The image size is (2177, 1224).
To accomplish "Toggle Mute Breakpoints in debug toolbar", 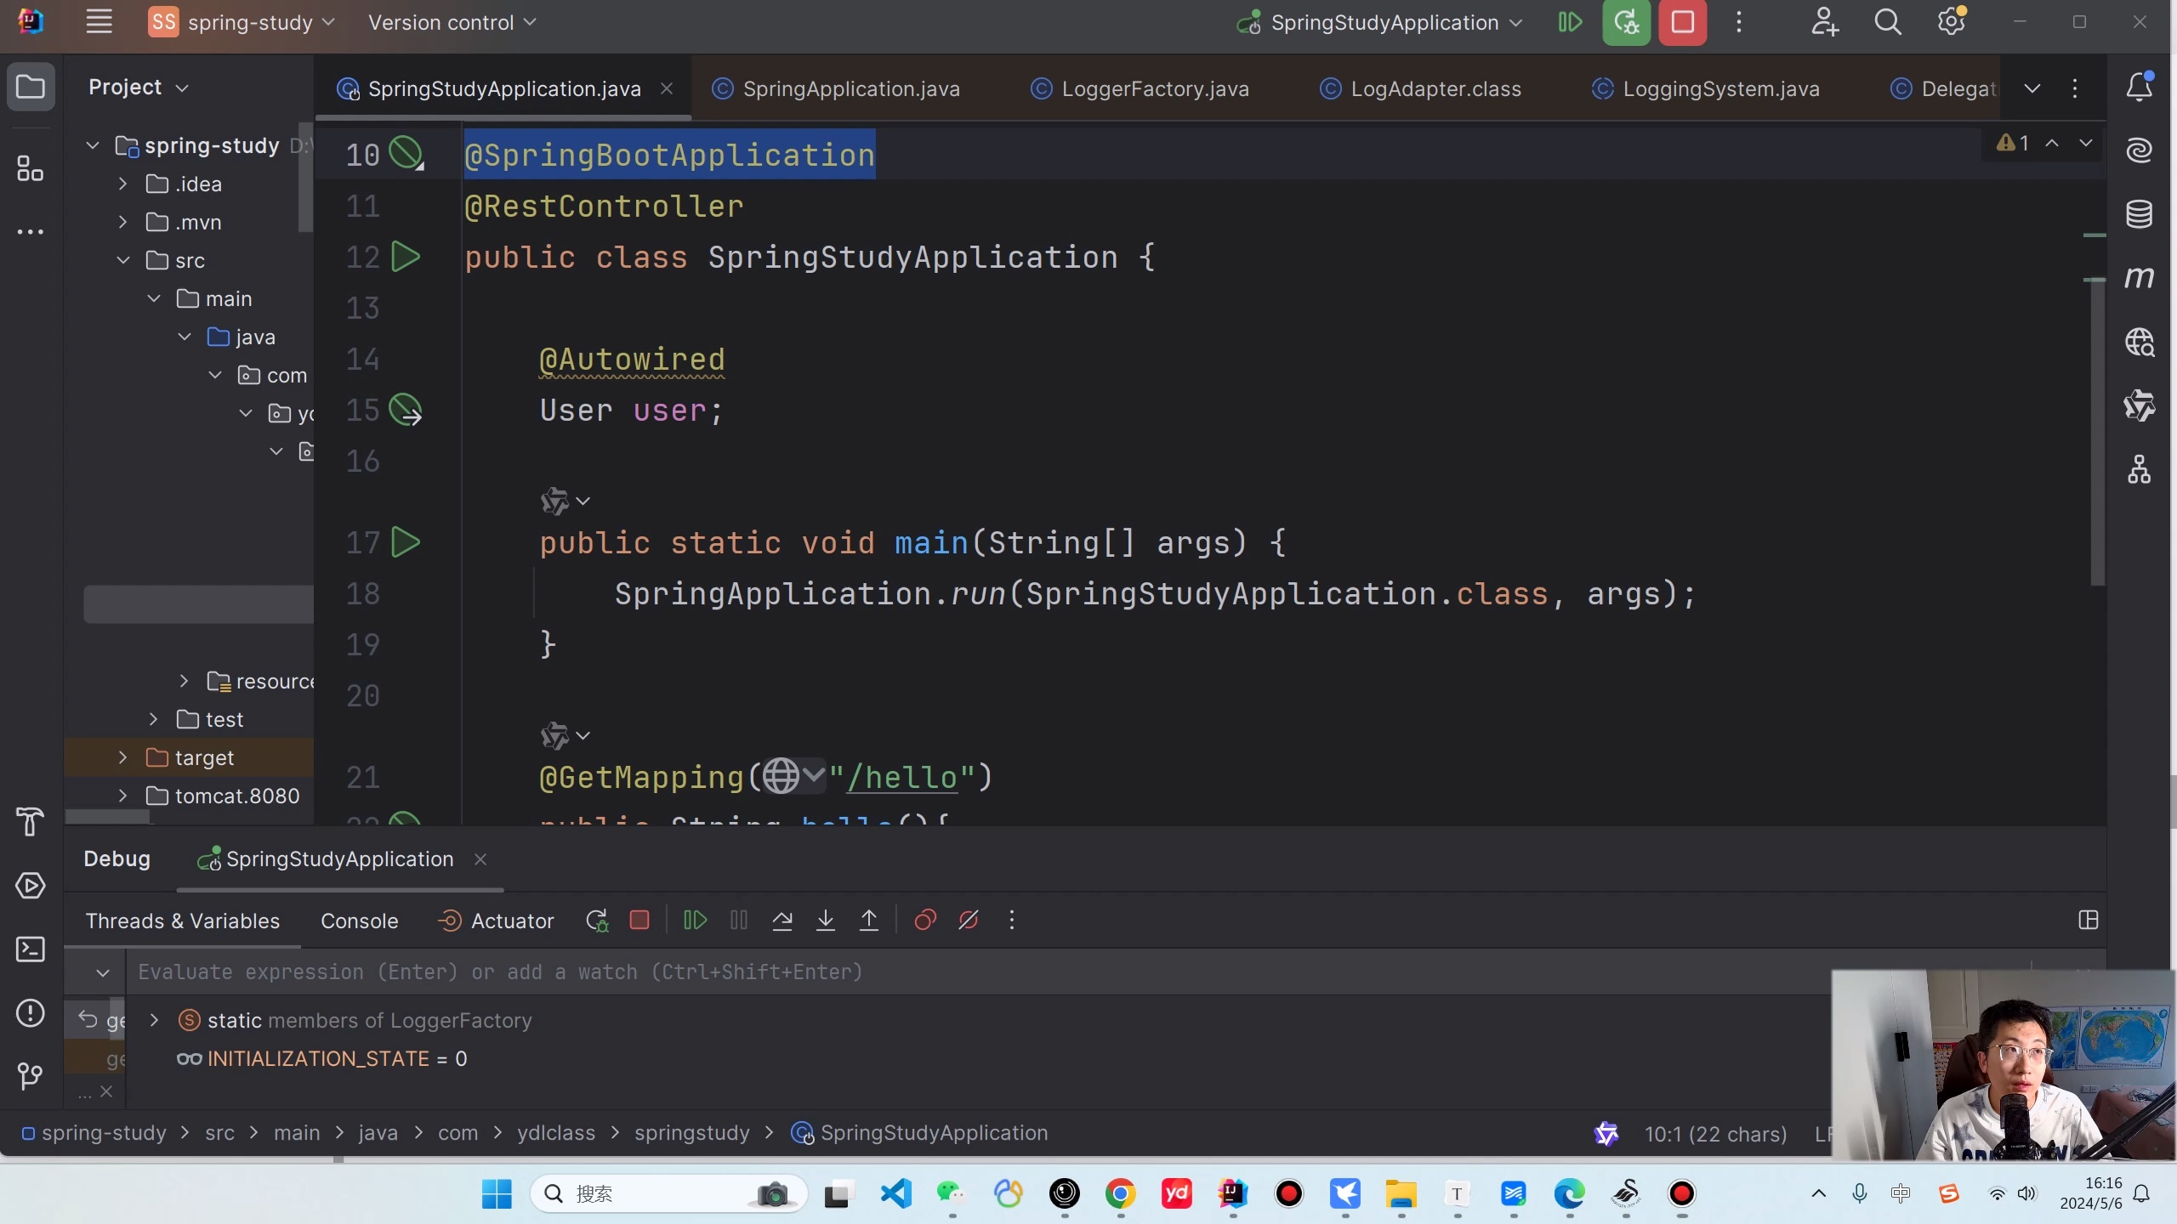I will point(969,921).
